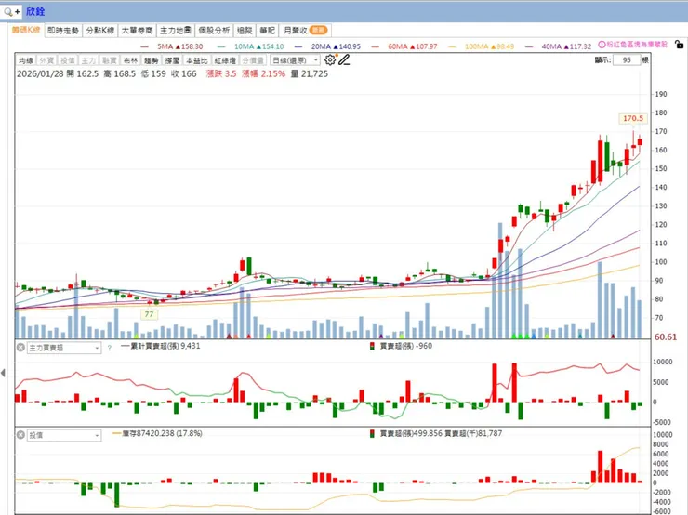Click the orange badge on 月營收 tab
The height and width of the screenshot is (515, 688).
318,30
